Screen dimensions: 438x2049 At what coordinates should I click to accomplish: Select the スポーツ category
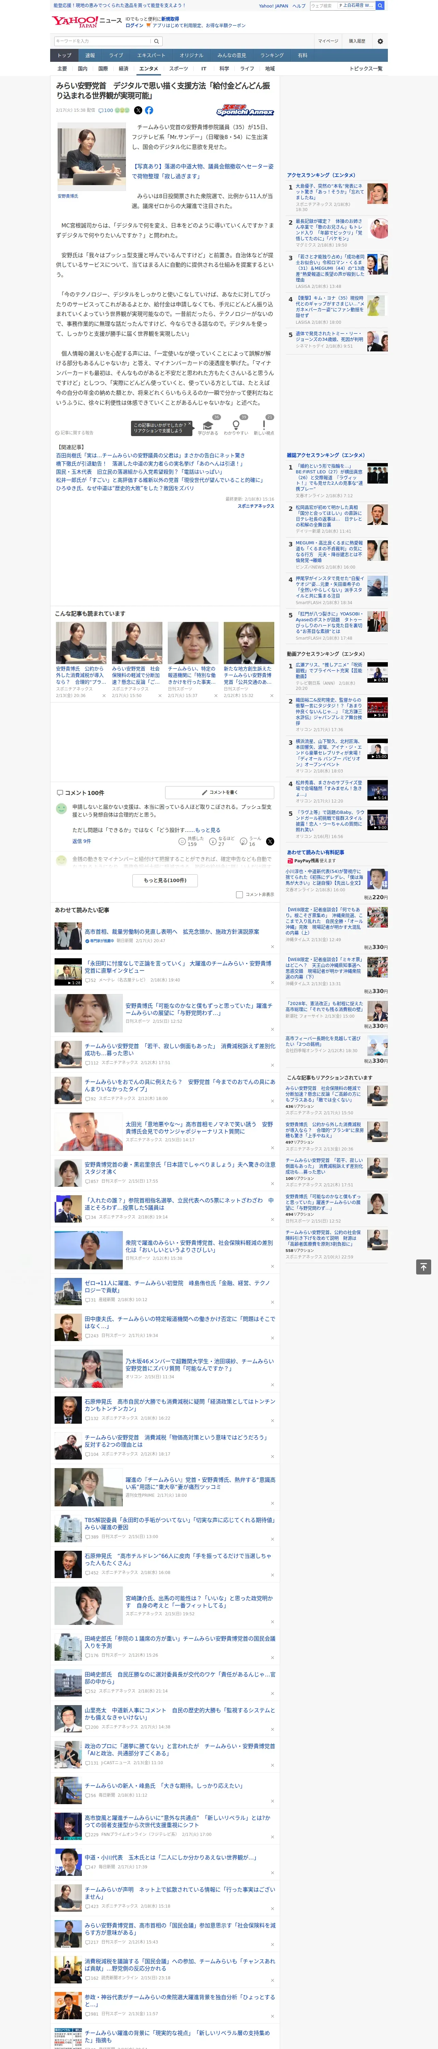tap(179, 68)
